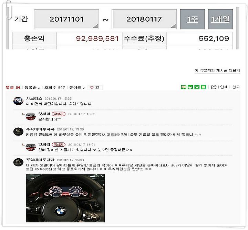Click the 신고 report link
Screen dimensions: 248x230
[x=236, y=87]
